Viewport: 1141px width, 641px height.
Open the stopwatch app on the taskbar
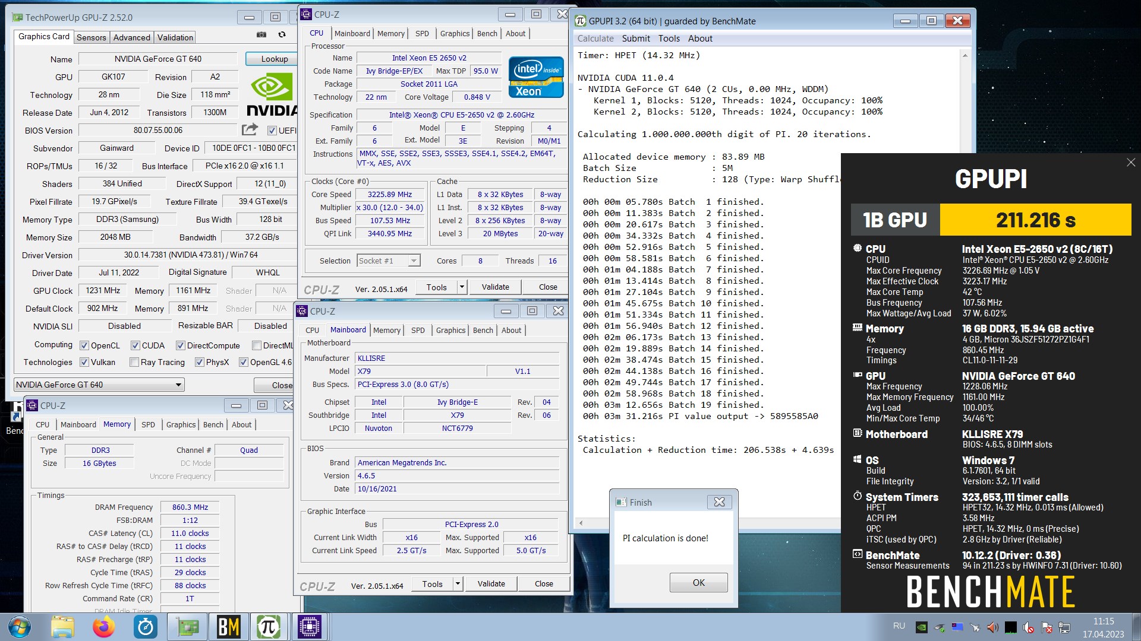point(146,627)
